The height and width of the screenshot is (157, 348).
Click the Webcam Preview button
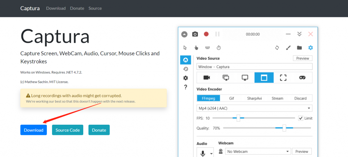coord(302,152)
